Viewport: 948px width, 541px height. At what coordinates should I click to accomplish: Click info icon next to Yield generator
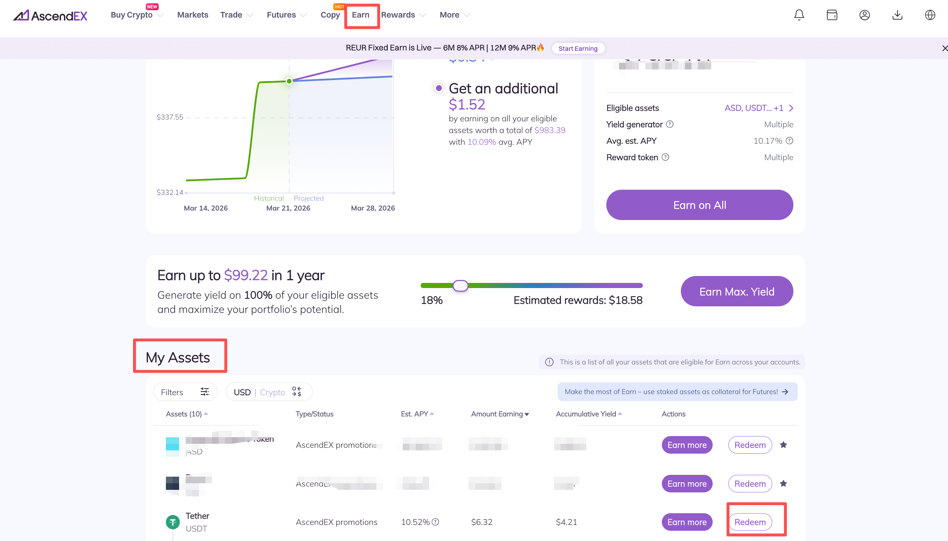(x=670, y=124)
